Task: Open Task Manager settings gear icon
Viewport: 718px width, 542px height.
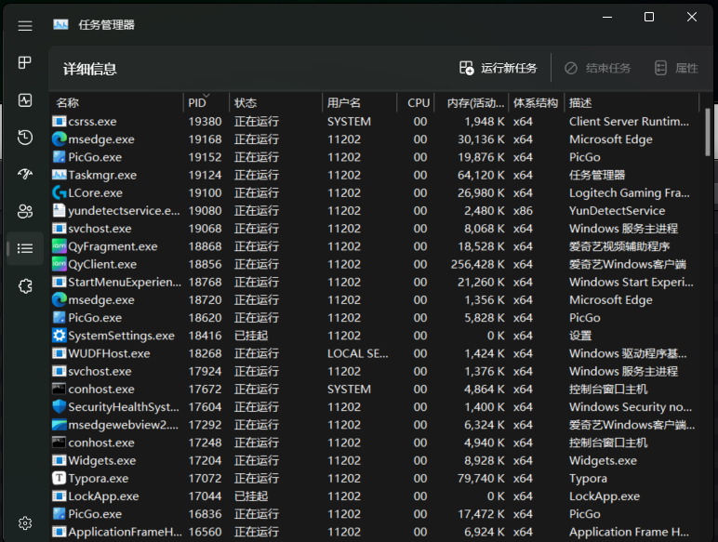Action: point(25,523)
